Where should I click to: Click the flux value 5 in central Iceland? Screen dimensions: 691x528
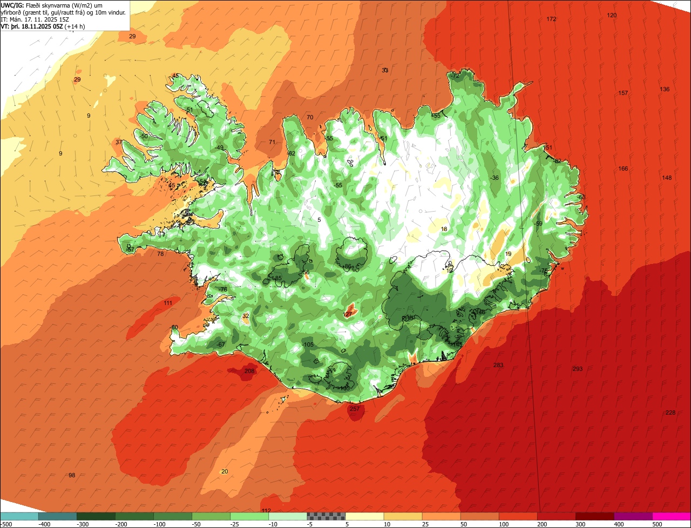(319, 220)
